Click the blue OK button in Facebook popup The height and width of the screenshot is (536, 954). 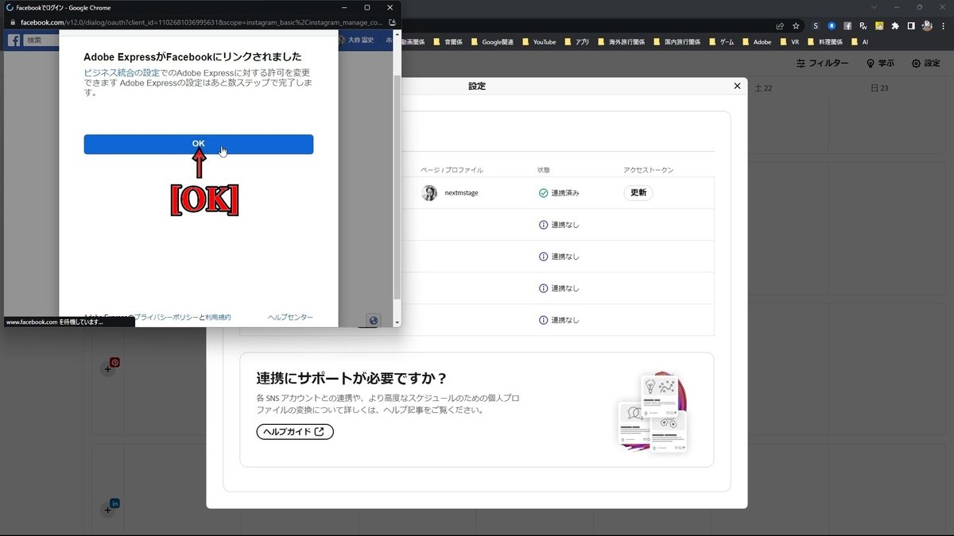(x=198, y=144)
